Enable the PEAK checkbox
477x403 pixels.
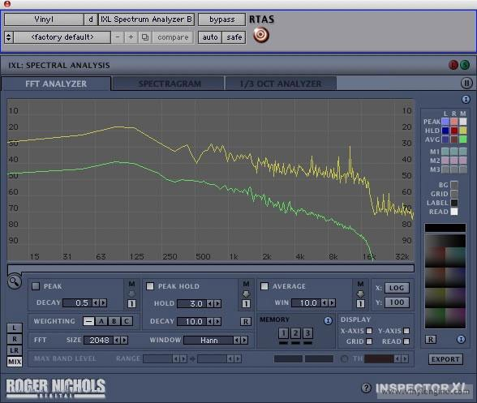point(36,286)
